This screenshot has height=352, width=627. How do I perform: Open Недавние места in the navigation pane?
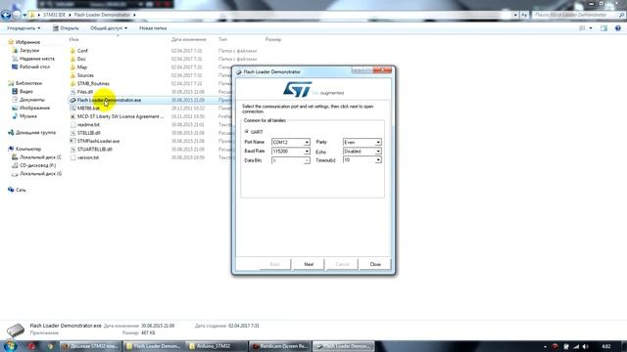33,59
